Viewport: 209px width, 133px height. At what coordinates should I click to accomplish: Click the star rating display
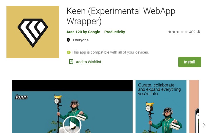[x=178, y=32]
